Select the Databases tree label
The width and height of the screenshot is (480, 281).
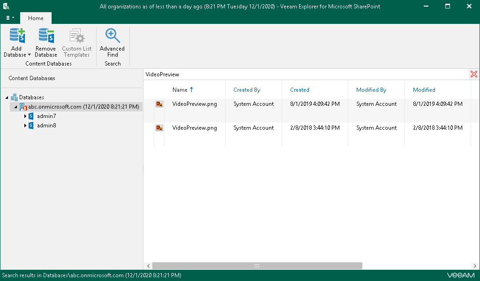pyautogui.click(x=31, y=97)
